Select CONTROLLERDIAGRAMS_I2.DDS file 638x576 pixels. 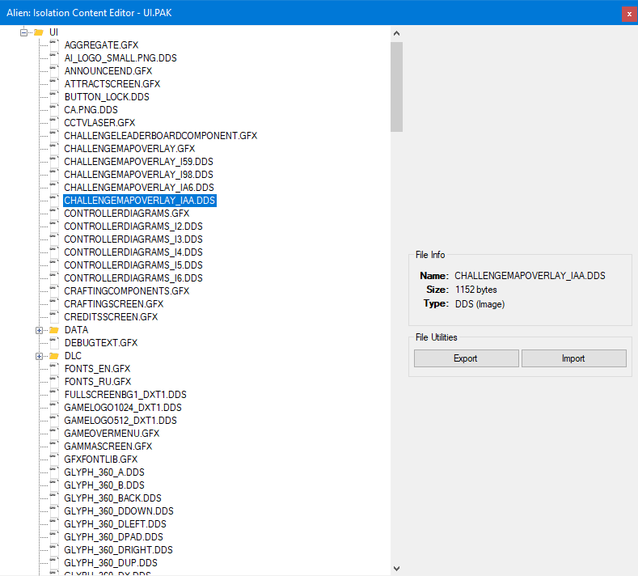[x=133, y=227]
